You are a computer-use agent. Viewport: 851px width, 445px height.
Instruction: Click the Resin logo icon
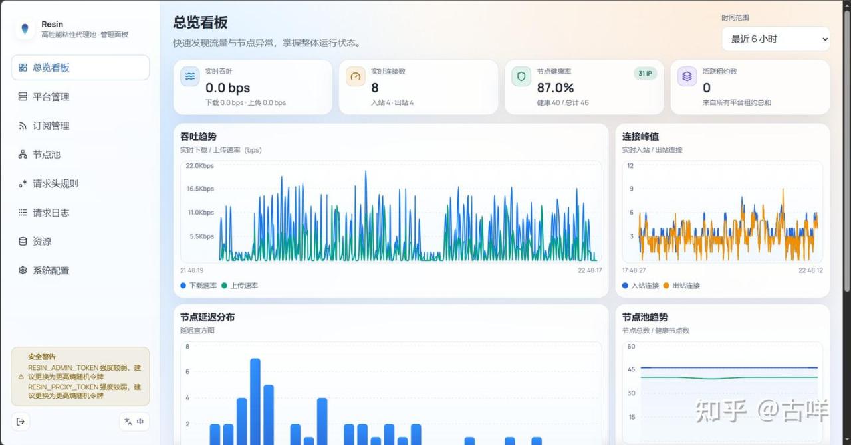(x=25, y=29)
